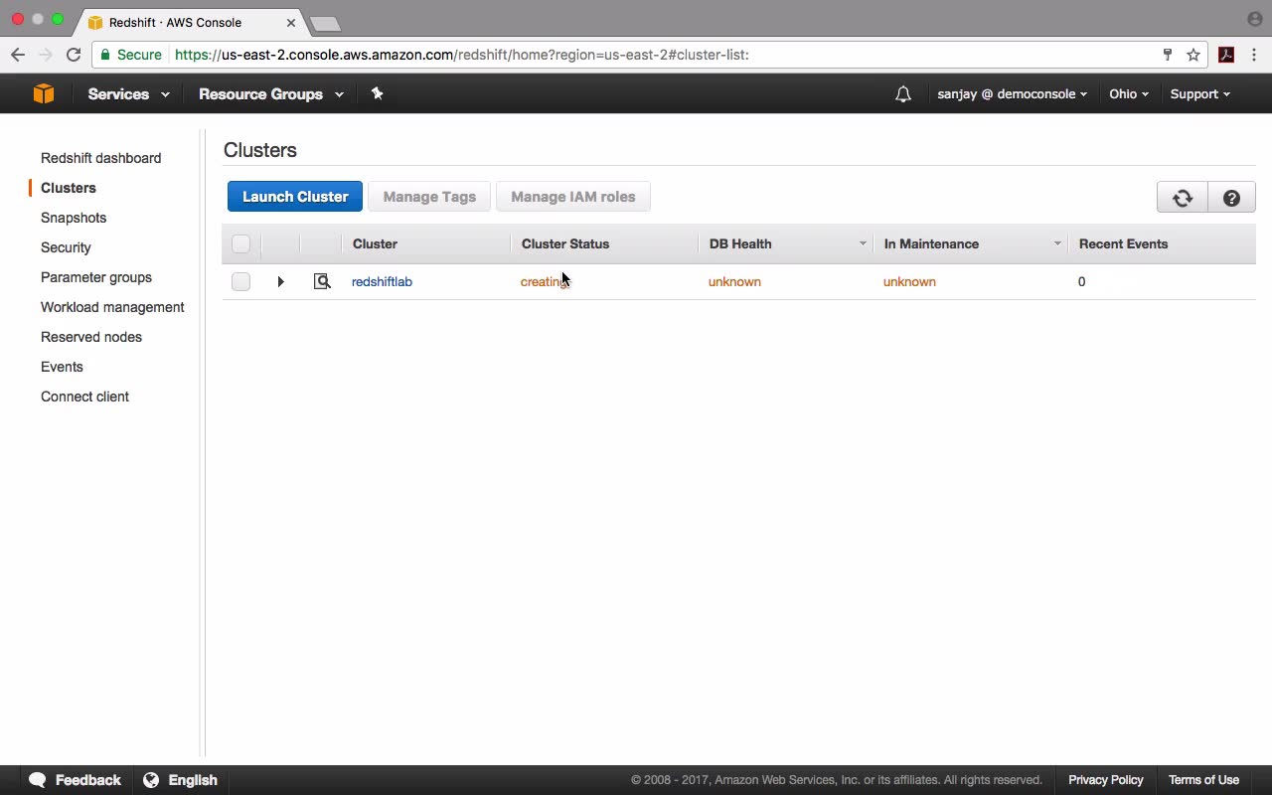Screen dimensions: 1272x795
Task: Click the secure padlock icon
Action: 105,55
